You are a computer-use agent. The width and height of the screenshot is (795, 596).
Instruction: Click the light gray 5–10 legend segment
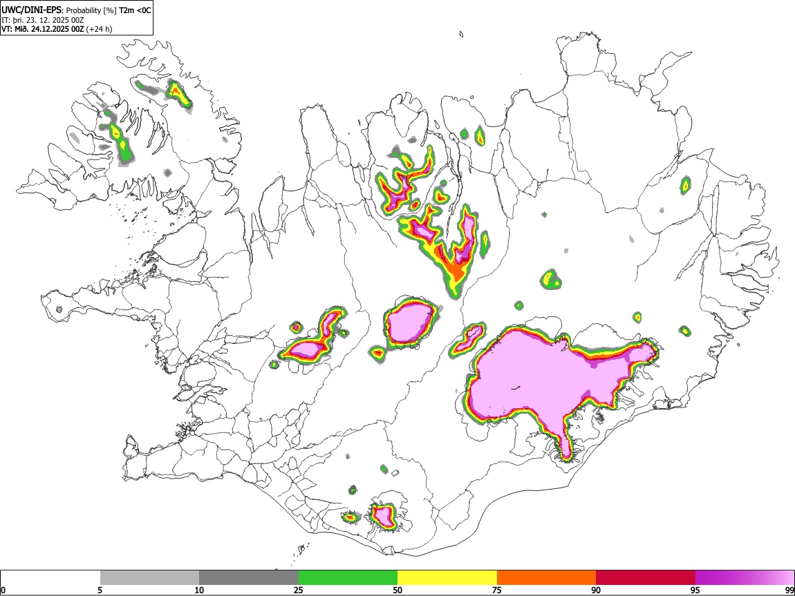tap(149, 577)
